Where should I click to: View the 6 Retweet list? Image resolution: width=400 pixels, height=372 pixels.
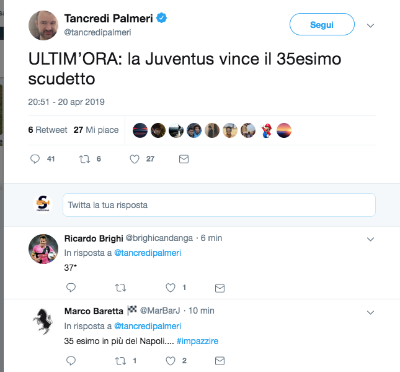point(48,130)
